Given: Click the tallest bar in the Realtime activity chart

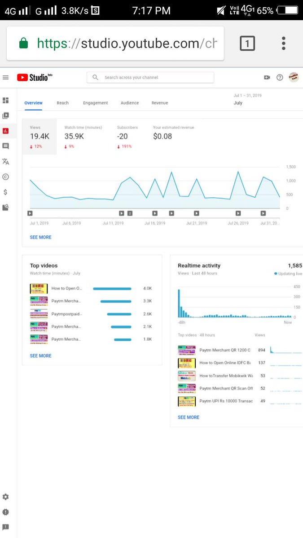Looking at the screenshot, I should 179,304.
